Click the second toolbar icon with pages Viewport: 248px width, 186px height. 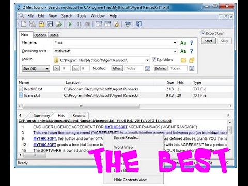pyautogui.click(x=33, y=24)
